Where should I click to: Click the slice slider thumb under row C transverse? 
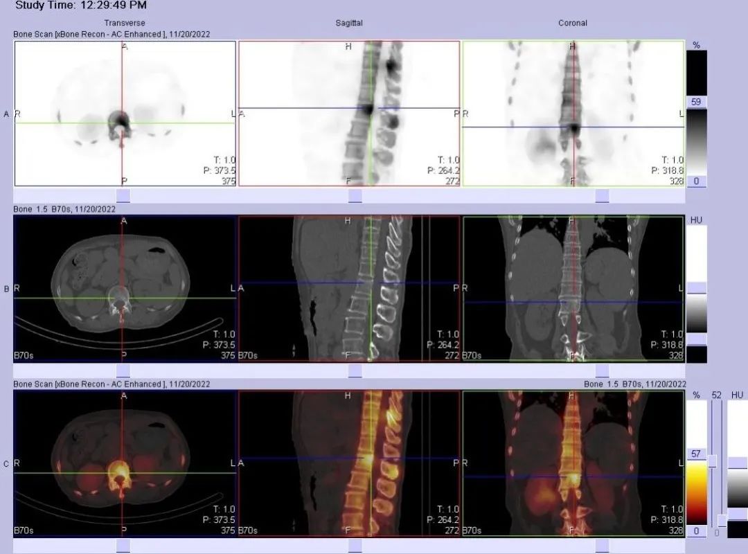123,546
